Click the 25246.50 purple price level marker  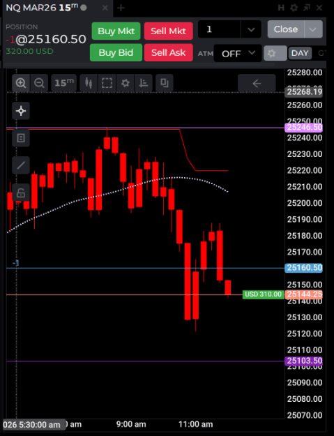pyautogui.click(x=304, y=128)
